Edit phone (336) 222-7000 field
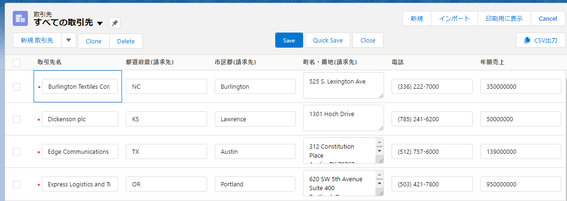Image resolution: width=567 pixels, height=201 pixels. [432, 87]
